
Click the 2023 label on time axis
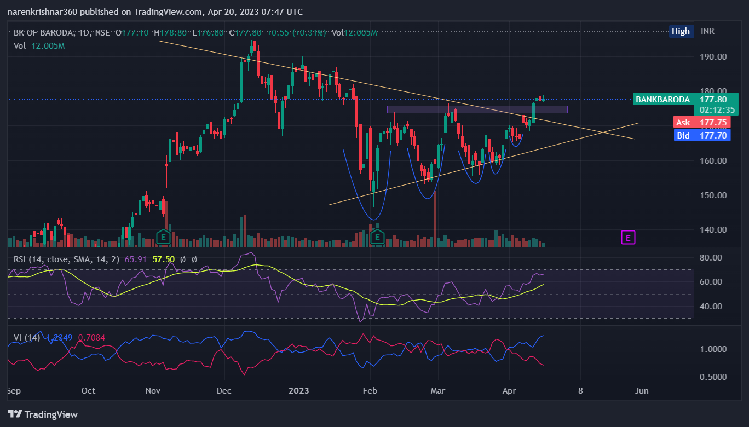[x=299, y=390]
